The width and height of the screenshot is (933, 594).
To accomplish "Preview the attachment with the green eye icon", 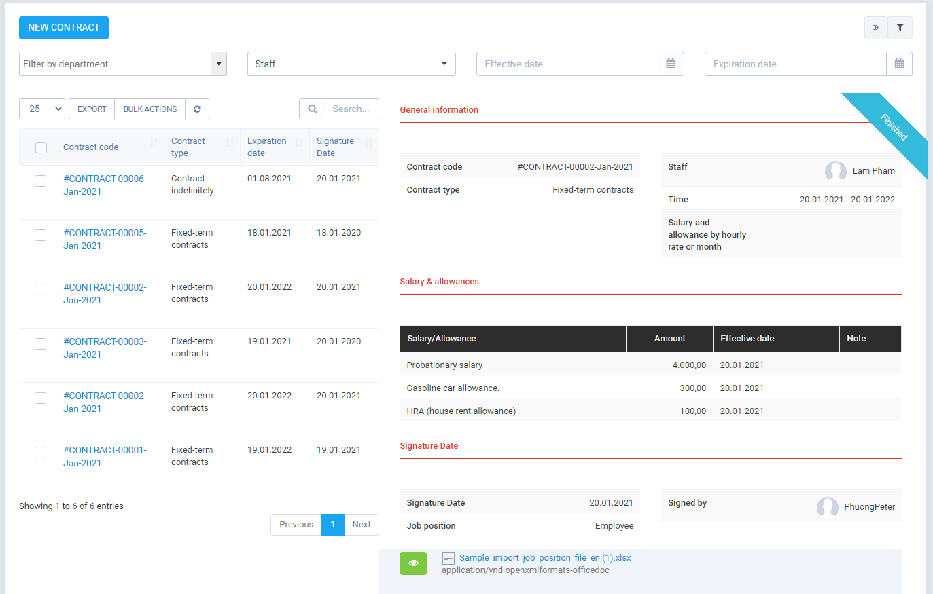I will [x=412, y=563].
